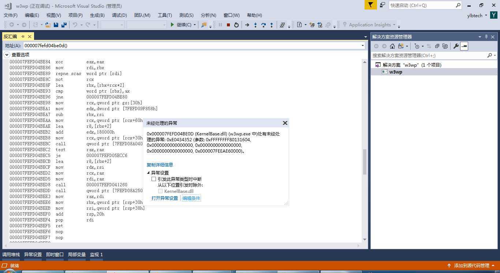This screenshot has width=500, height=273.
Task: Click Edit Conditions link
Action: point(191,198)
